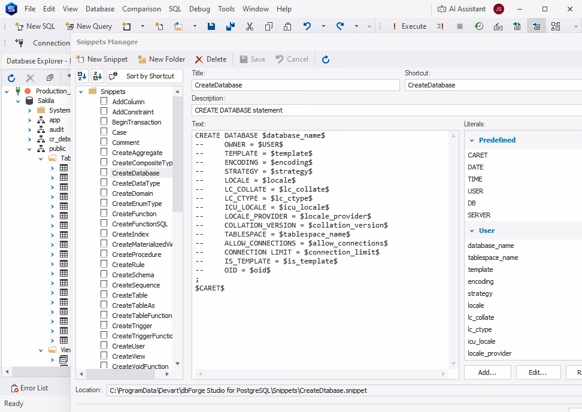Viewport: 582px width, 412px height.
Task: Click the New Connection plug icon
Action: tap(20, 43)
